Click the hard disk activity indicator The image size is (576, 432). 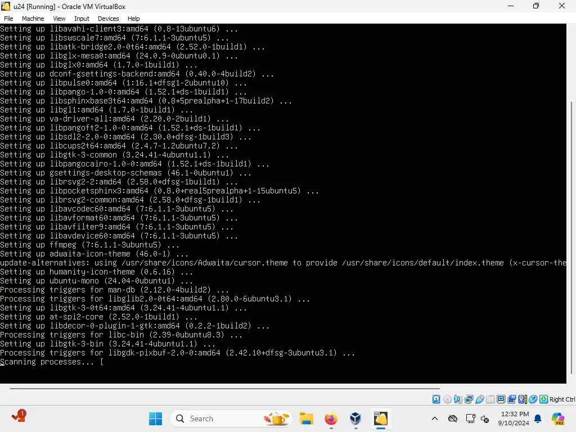click(x=436, y=399)
